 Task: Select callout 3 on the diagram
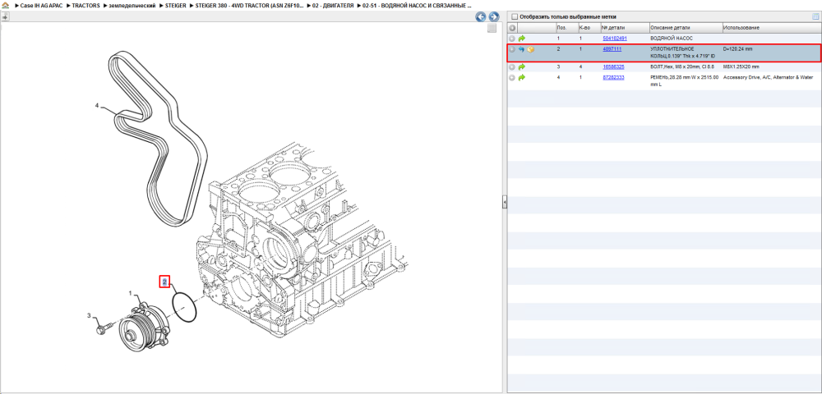point(89,315)
